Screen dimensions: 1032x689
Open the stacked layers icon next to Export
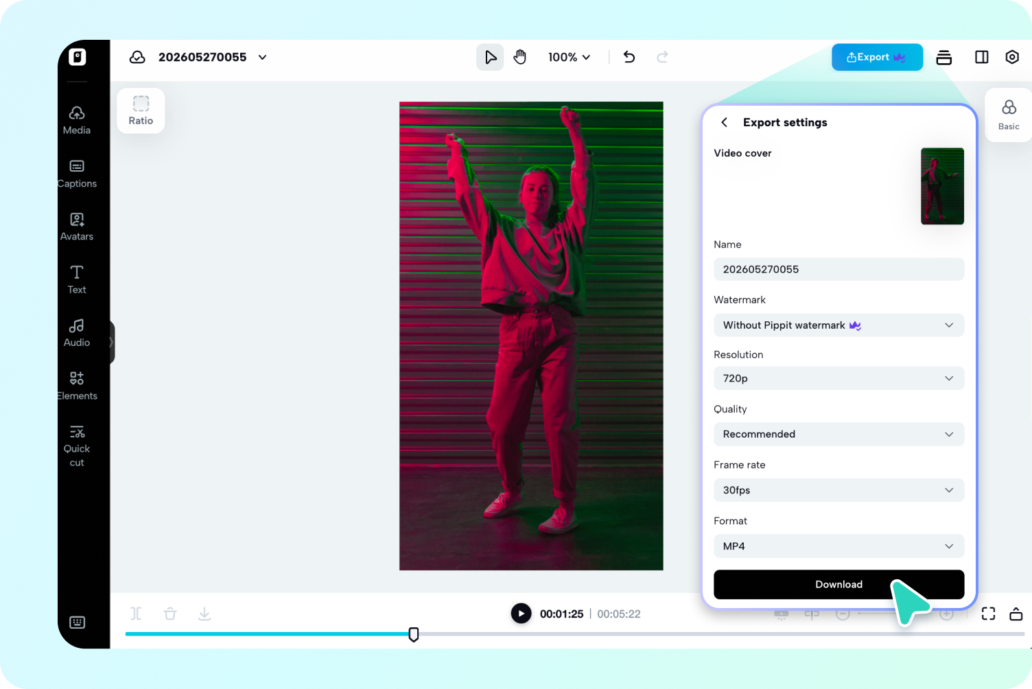pyautogui.click(x=944, y=57)
